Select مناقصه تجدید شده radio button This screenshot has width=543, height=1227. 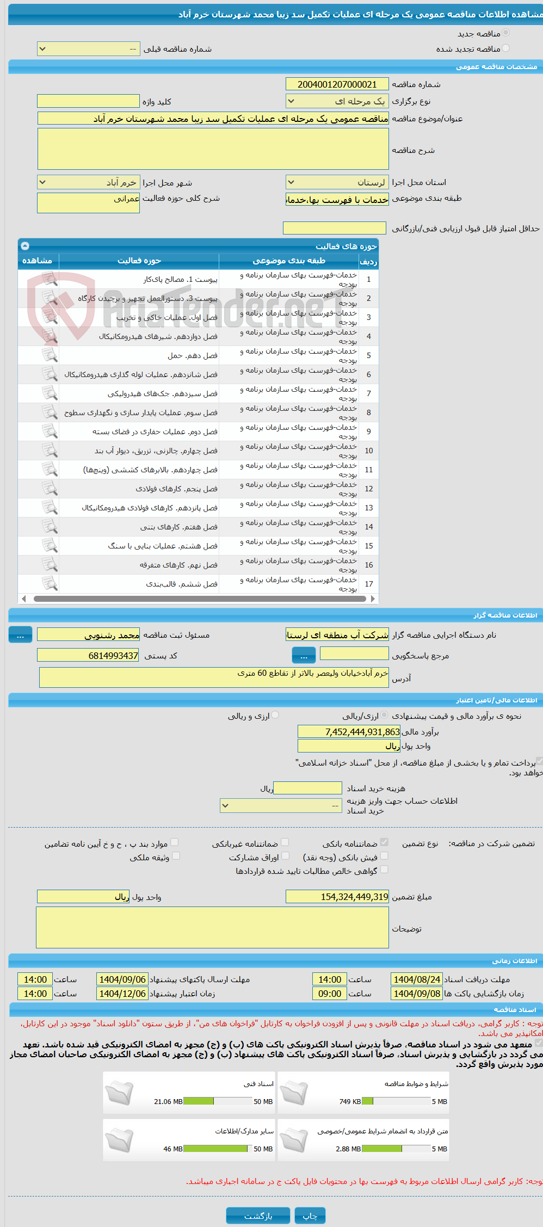point(506,48)
